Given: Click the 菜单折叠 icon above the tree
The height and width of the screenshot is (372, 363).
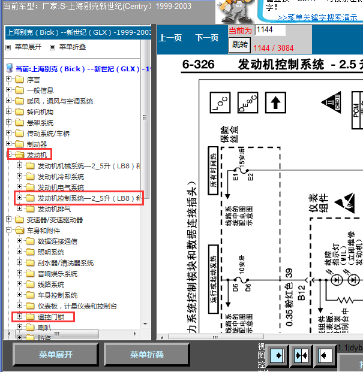Looking at the screenshot, I should [52, 48].
